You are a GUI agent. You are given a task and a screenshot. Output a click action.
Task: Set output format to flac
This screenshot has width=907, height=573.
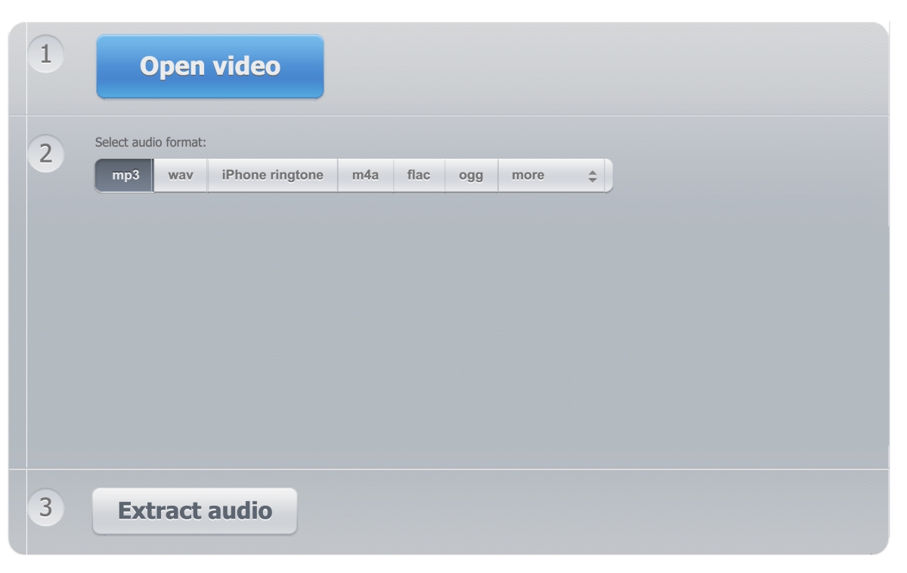[x=419, y=175]
